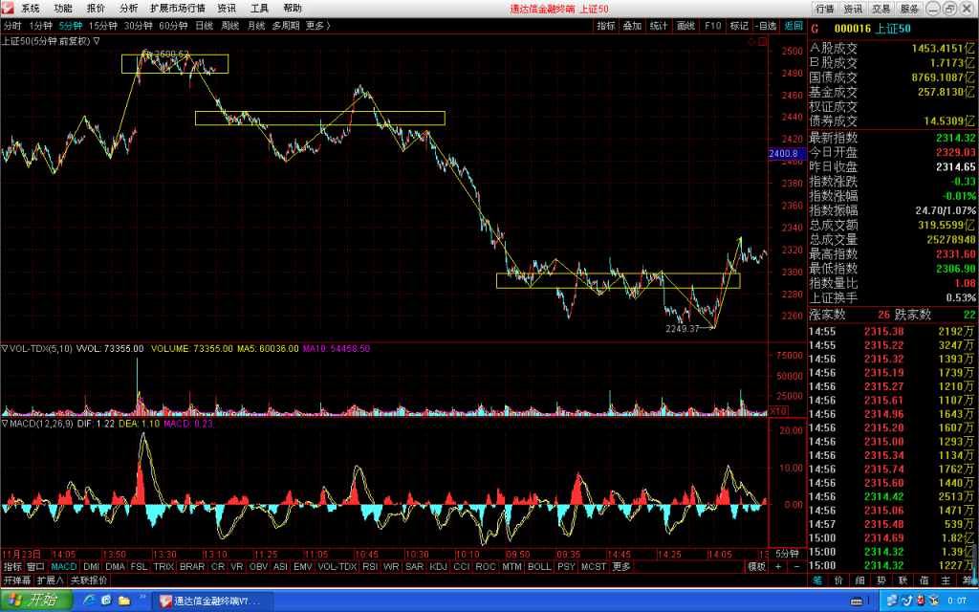979x612 pixels.
Task: Click the 交易 button at top right
Action: click(881, 9)
